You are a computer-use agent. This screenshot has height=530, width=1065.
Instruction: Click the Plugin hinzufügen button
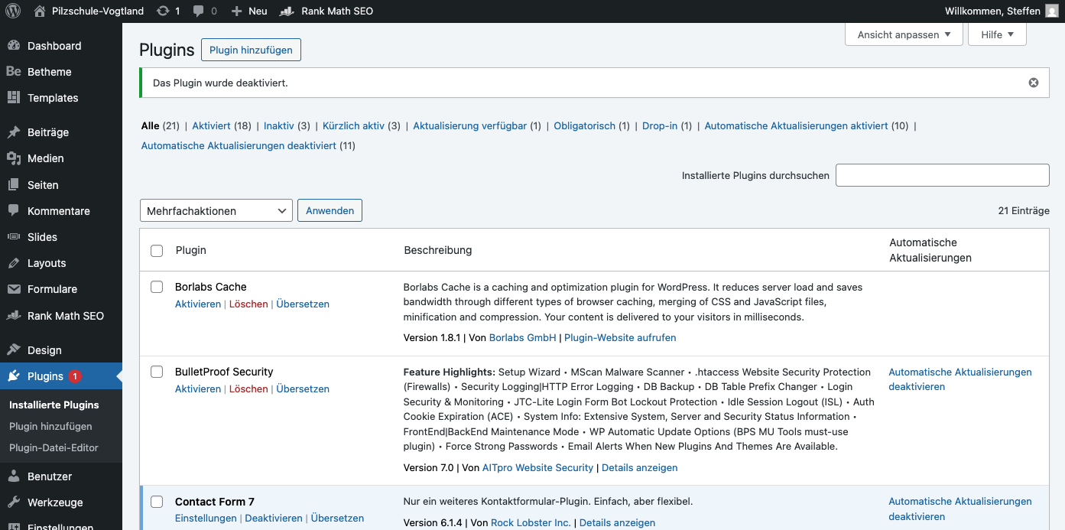point(251,50)
